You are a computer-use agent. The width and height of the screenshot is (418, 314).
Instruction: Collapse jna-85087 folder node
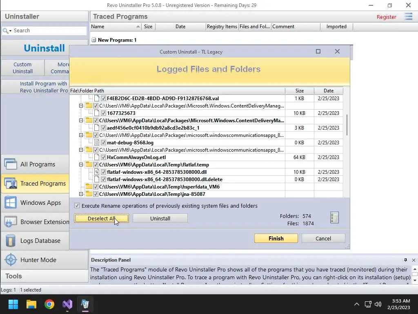click(x=81, y=194)
